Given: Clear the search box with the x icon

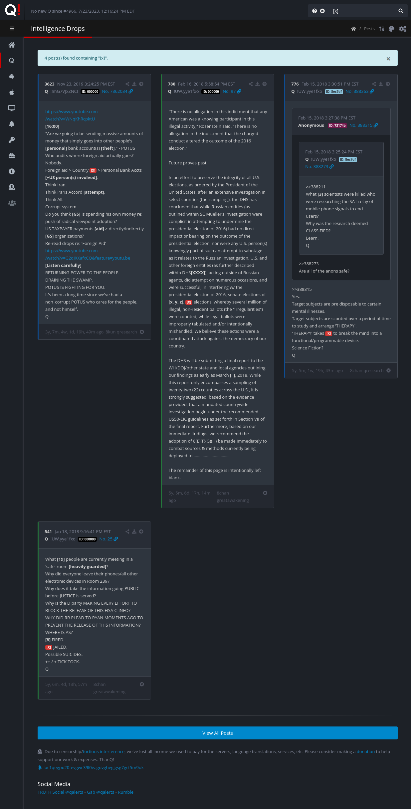Looking at the screenshot, I should click(322, 11).
